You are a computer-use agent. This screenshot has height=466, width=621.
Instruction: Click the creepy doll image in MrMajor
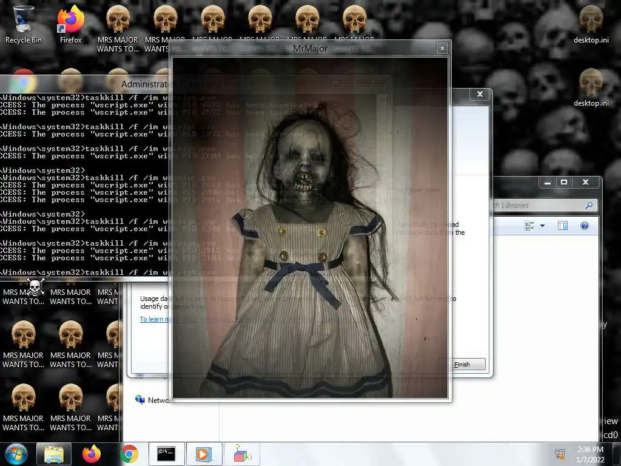(x=310, y=228)
